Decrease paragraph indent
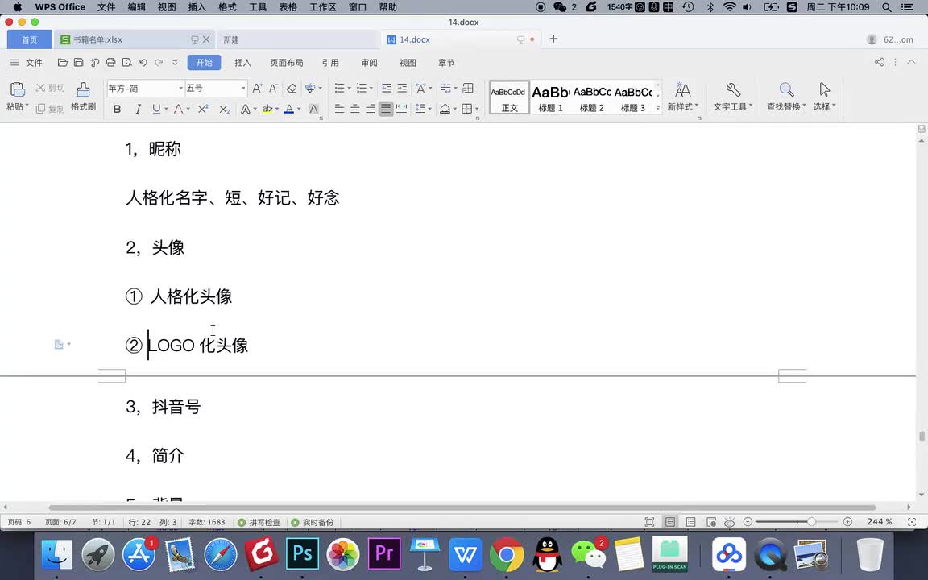Viewport: 928px width, 580px height. (x=387, y=88)
